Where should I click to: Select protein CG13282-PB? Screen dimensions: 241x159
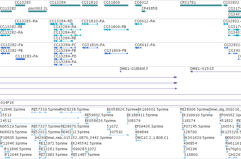click(x=5, y=53)
